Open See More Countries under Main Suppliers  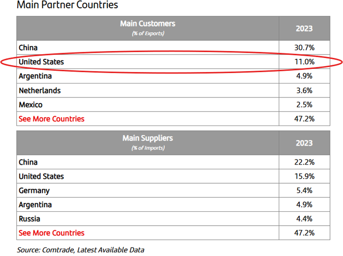(x=52, y=233)
